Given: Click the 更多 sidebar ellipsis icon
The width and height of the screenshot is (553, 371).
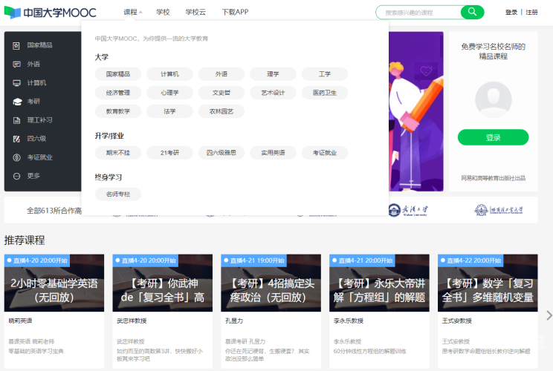Looking at the screenshot, I should (x=16, y=176).
